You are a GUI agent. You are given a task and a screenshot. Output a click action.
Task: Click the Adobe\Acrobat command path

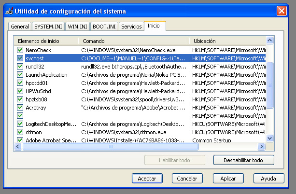[133, 108]
